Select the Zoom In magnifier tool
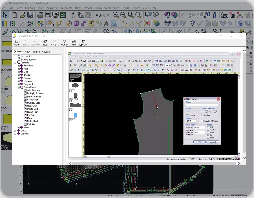The width and height of the screenshot is (254, 198). click(x=116, y=15)
